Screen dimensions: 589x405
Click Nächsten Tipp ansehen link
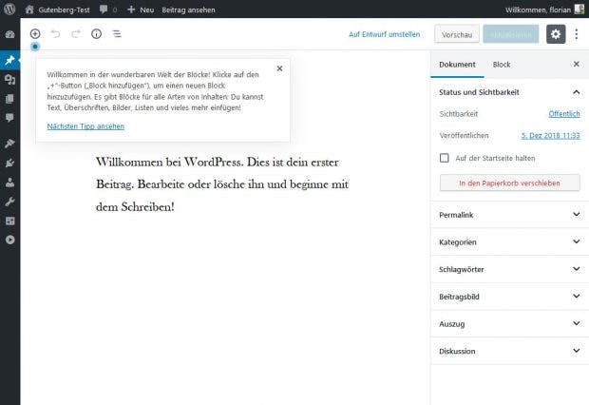pos(85,126)
